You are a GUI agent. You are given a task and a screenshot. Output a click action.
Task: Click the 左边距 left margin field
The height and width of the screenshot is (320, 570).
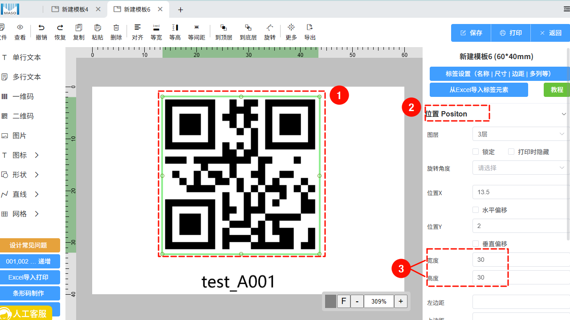click(521, 302)
